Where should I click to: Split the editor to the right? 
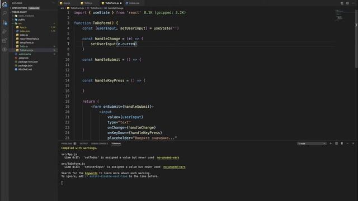pyautogui.click(x=347, y=3)
